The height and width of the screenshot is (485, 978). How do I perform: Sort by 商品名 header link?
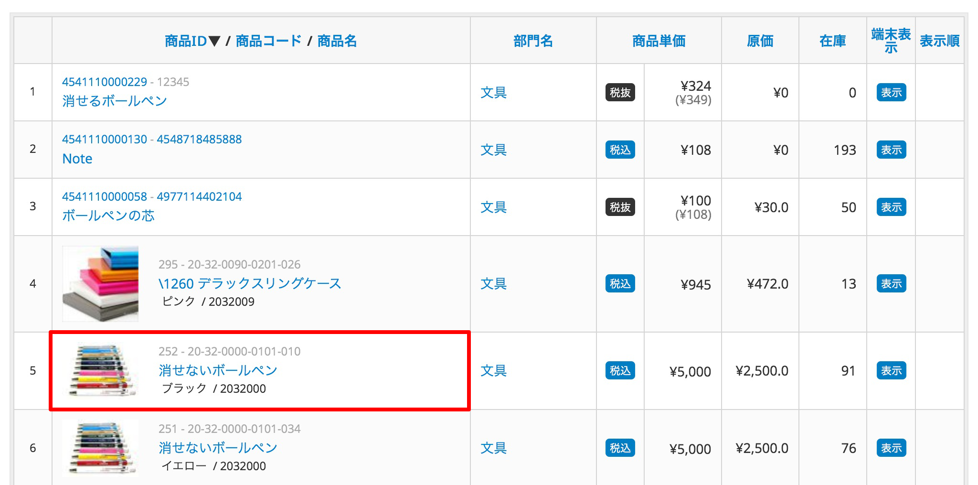(x=337, y=41)
